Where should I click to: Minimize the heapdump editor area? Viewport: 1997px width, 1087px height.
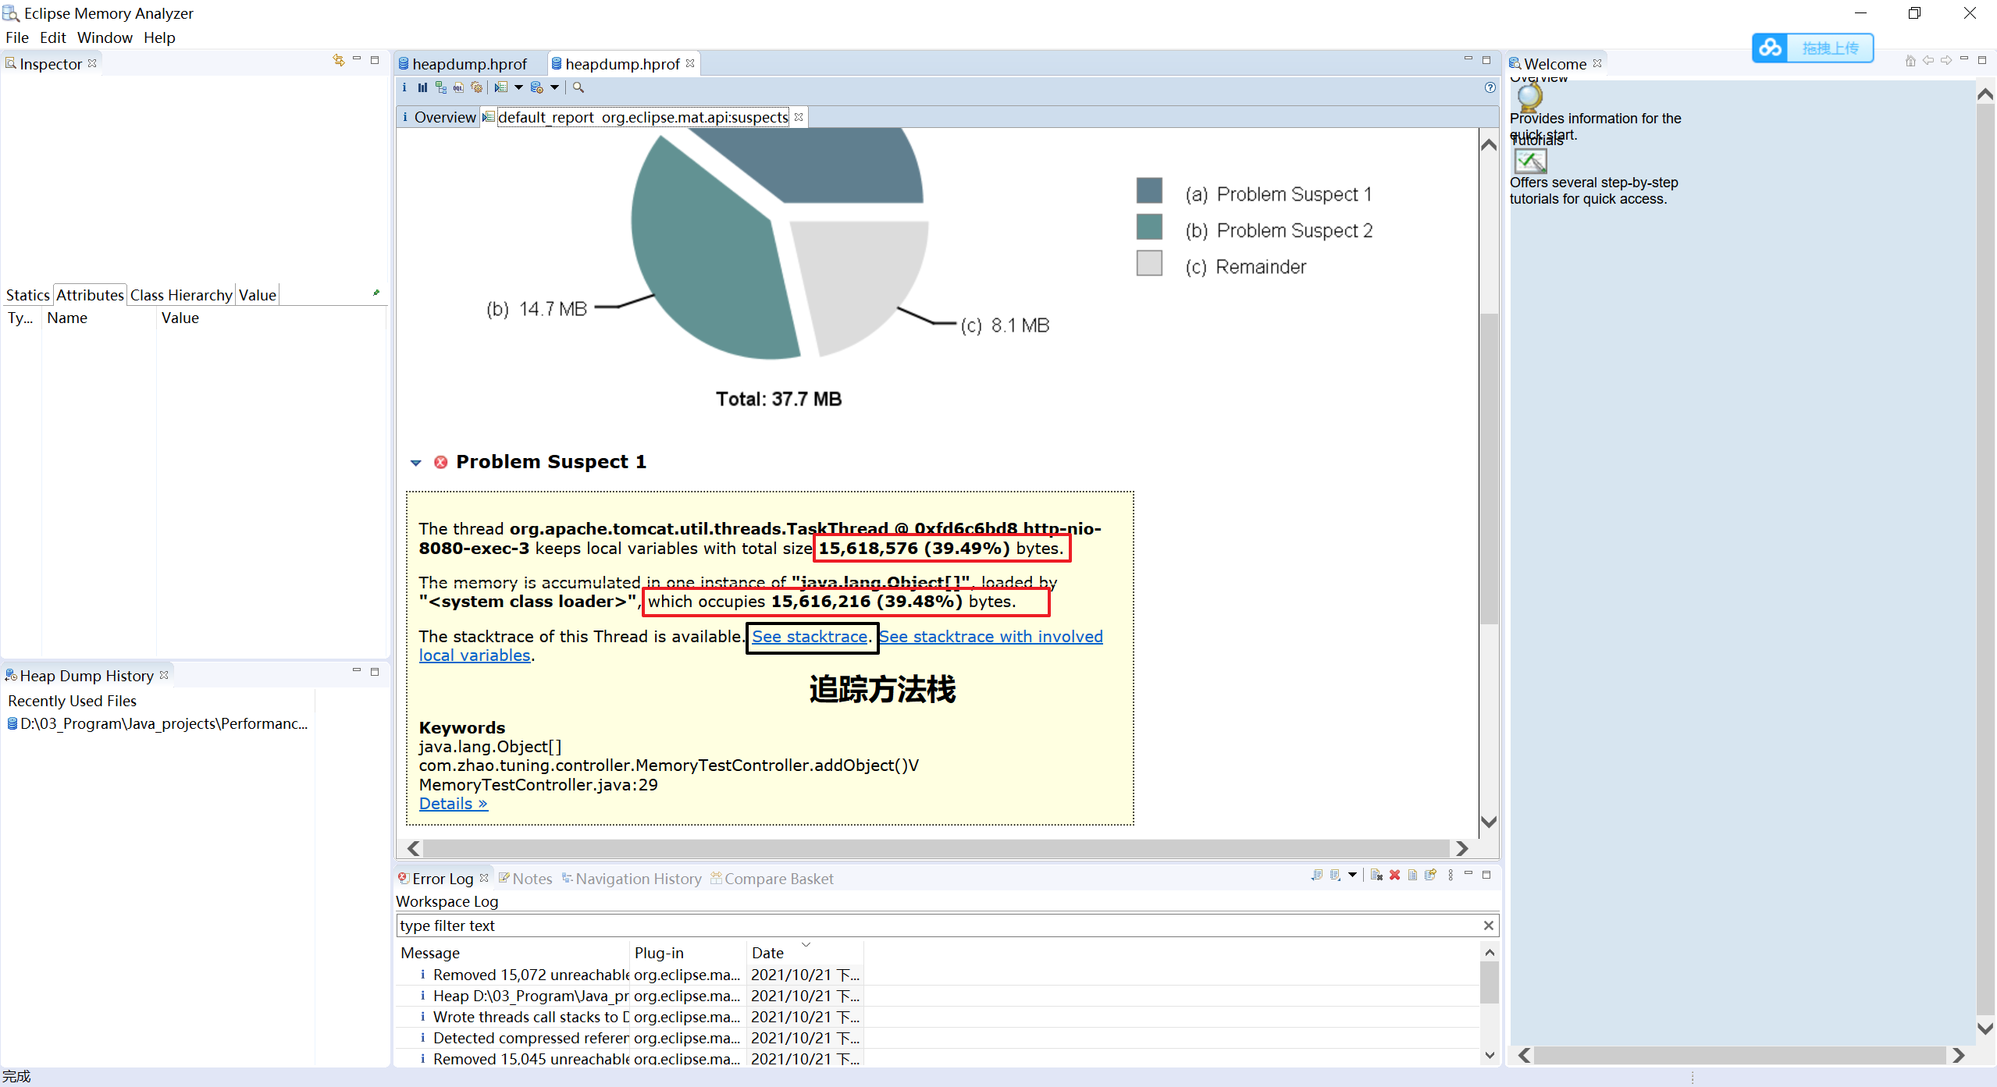click(x=1468, y=59)
